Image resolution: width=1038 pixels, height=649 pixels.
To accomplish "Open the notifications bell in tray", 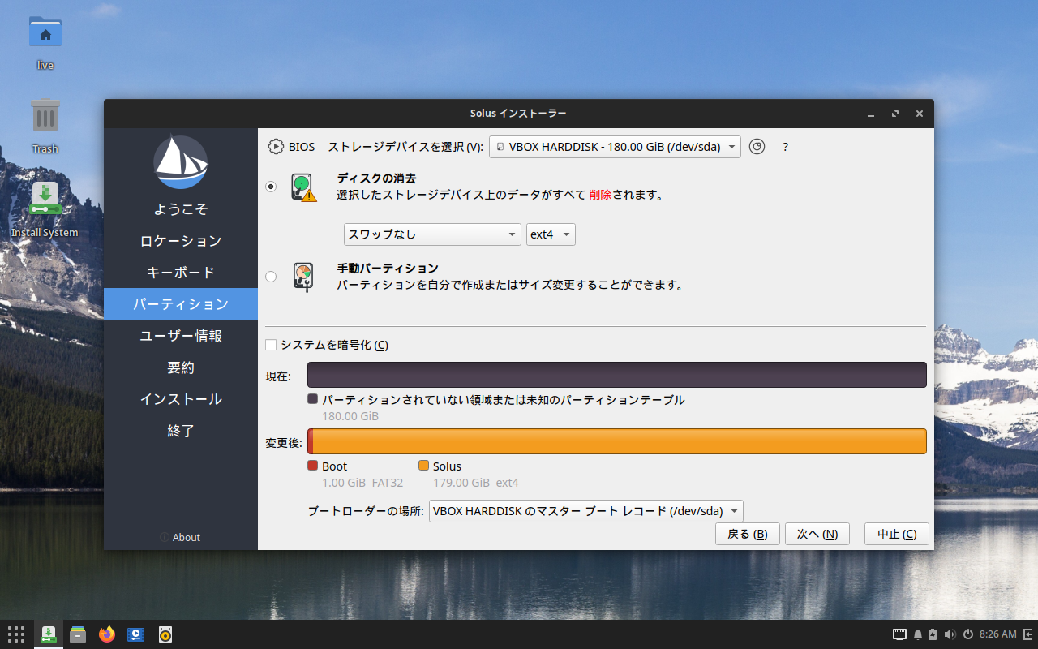I will click(918, 634).
